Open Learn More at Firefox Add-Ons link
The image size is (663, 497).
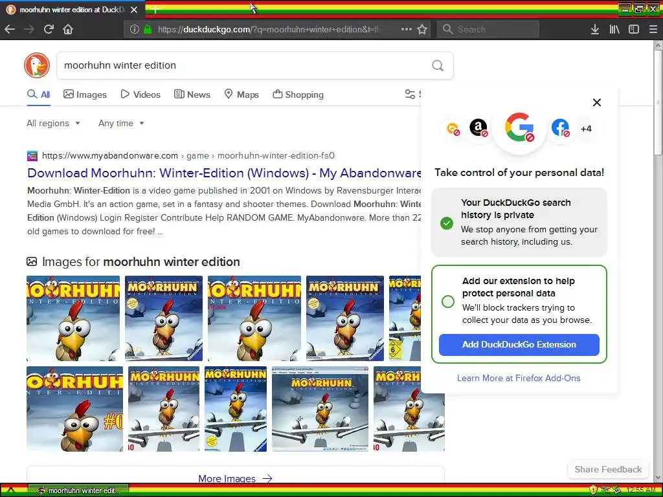point(519,378)
